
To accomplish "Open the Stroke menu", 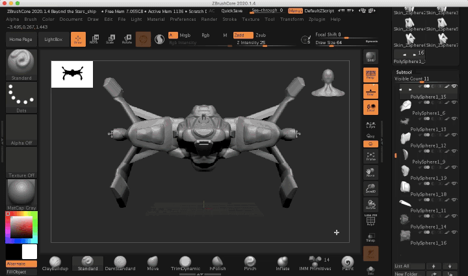I will [229, 19].
